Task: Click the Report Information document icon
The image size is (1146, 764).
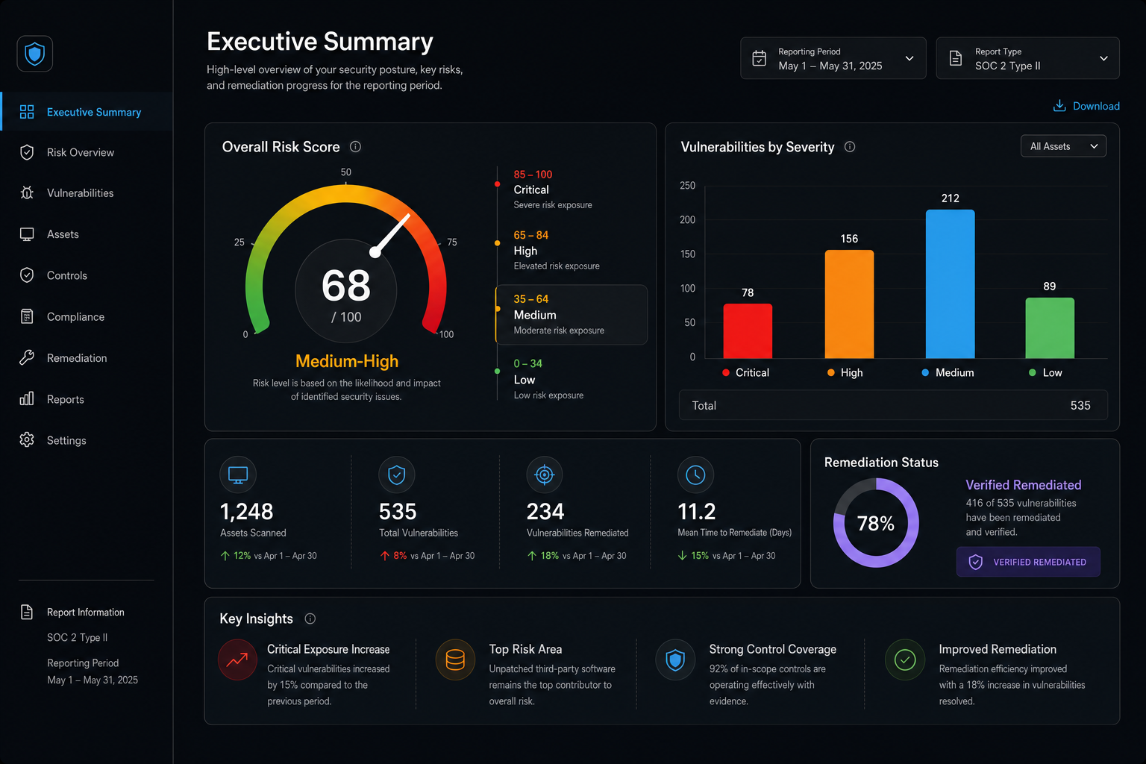Action: click(x=27, y=612)
